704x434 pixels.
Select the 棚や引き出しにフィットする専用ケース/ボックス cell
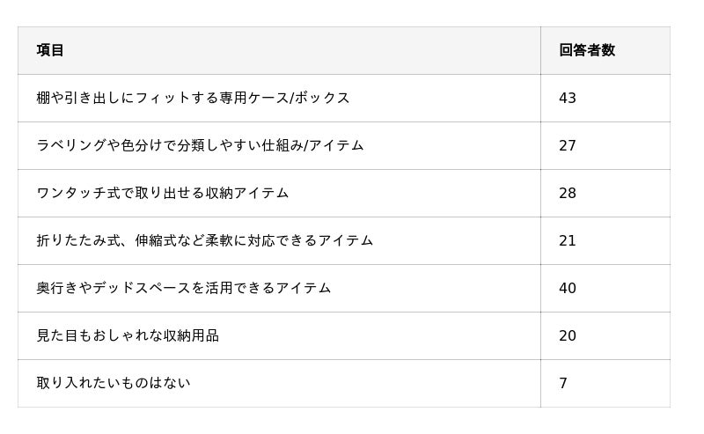tap(193, 98)
